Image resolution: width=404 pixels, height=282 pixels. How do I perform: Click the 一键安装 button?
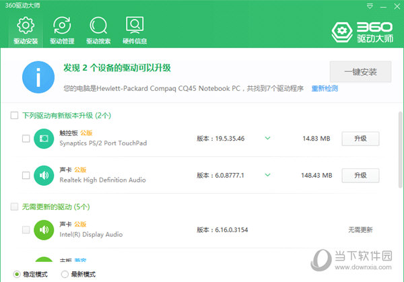pyautogui.click(x=360, y=72)
